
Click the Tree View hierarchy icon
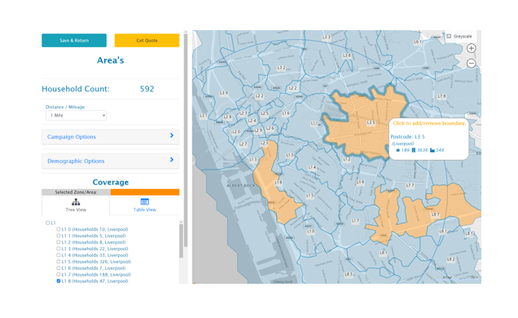76,201
